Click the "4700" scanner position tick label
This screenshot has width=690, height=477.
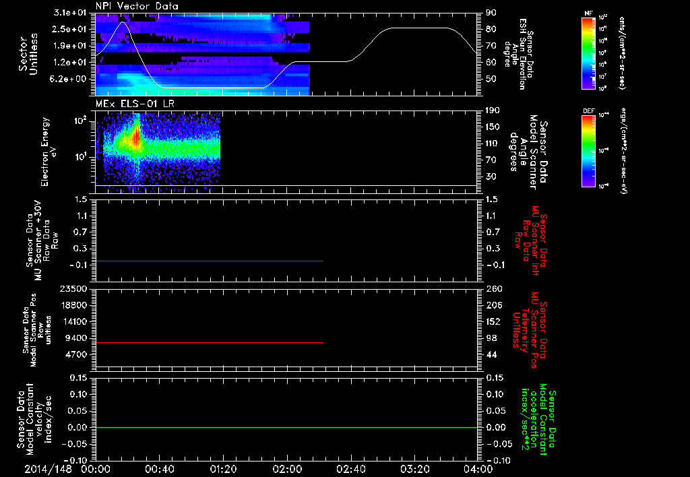75,354
